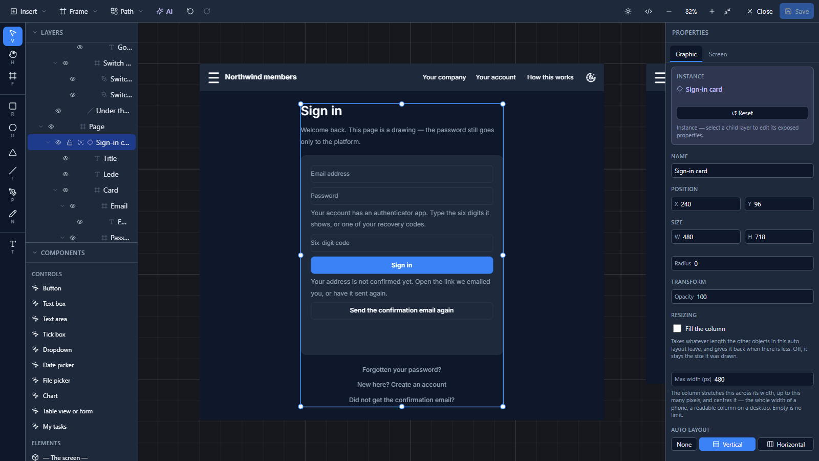Viewport: 819px width, 461px height.
Task: Open the Frame dropdown in top bar
Action: coord(78,11)
